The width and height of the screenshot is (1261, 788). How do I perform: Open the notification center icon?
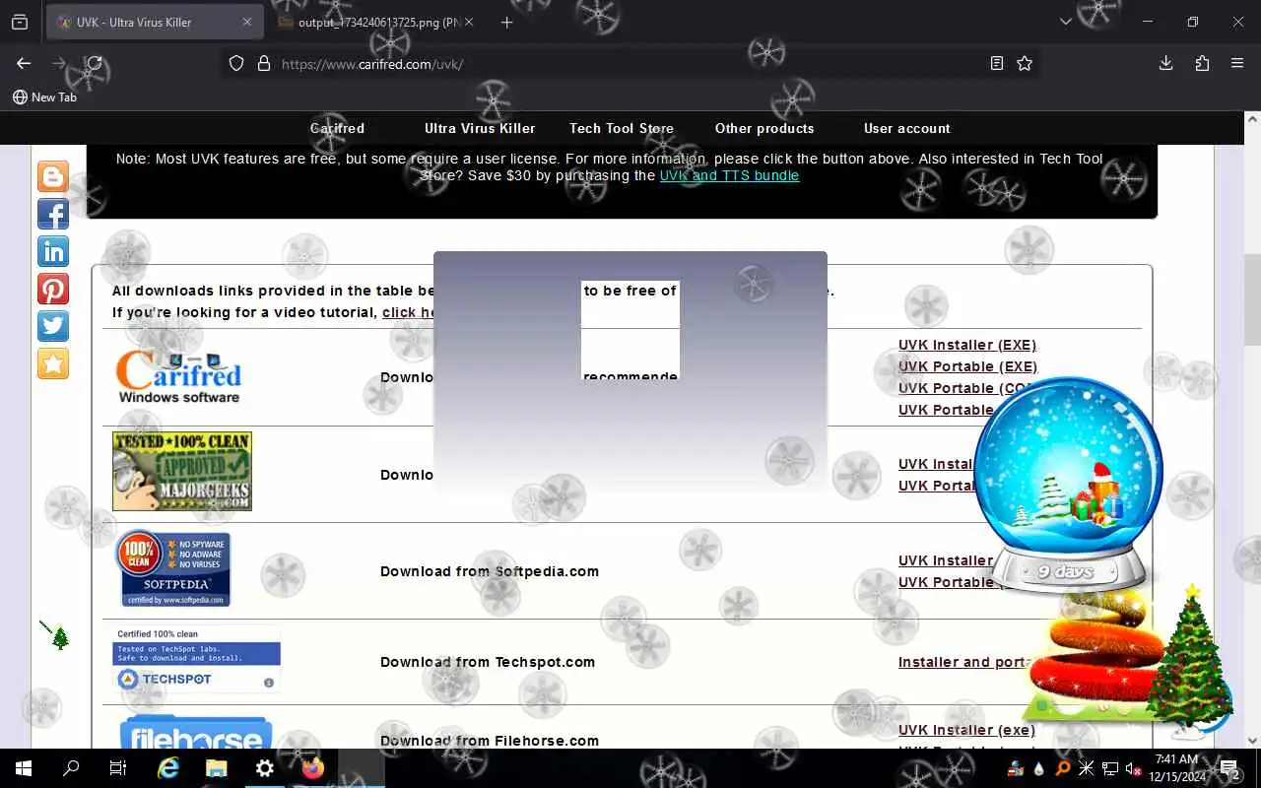click(1229, 768)
